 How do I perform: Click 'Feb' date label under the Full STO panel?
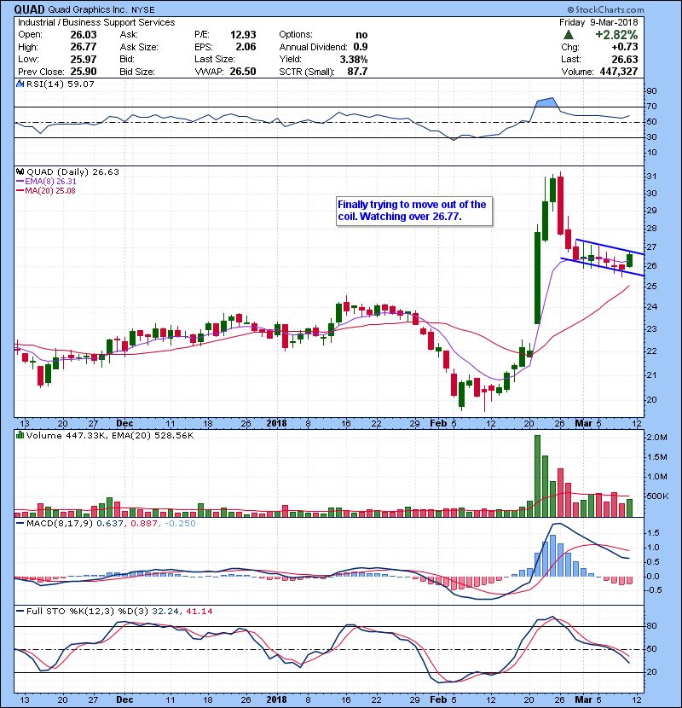coord(438,699)
